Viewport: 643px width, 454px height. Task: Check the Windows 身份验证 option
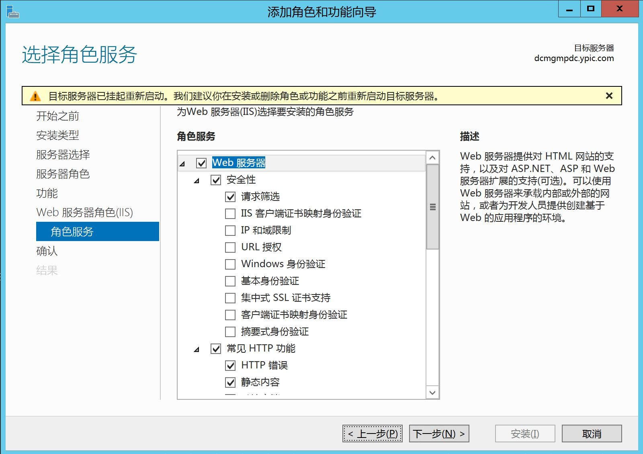[x=230, y=264]
